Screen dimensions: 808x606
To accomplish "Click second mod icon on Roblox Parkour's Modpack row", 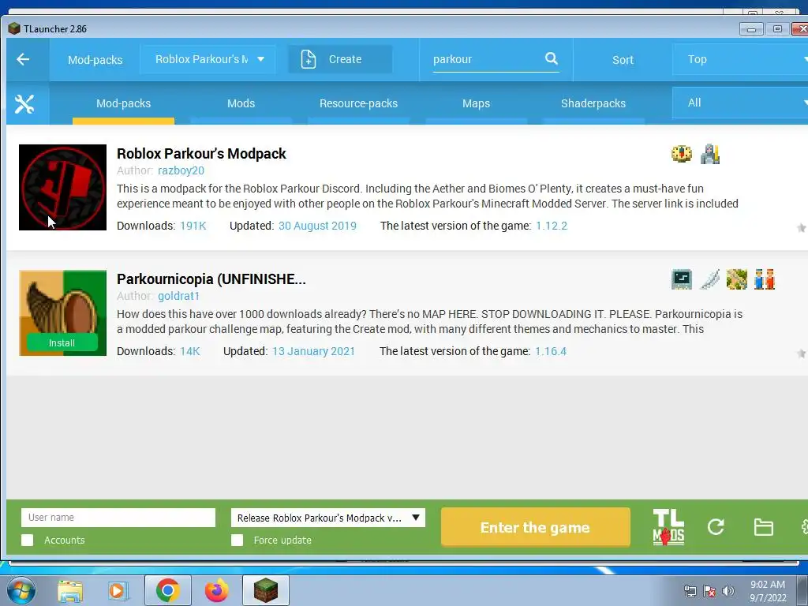I will [709, 154].
